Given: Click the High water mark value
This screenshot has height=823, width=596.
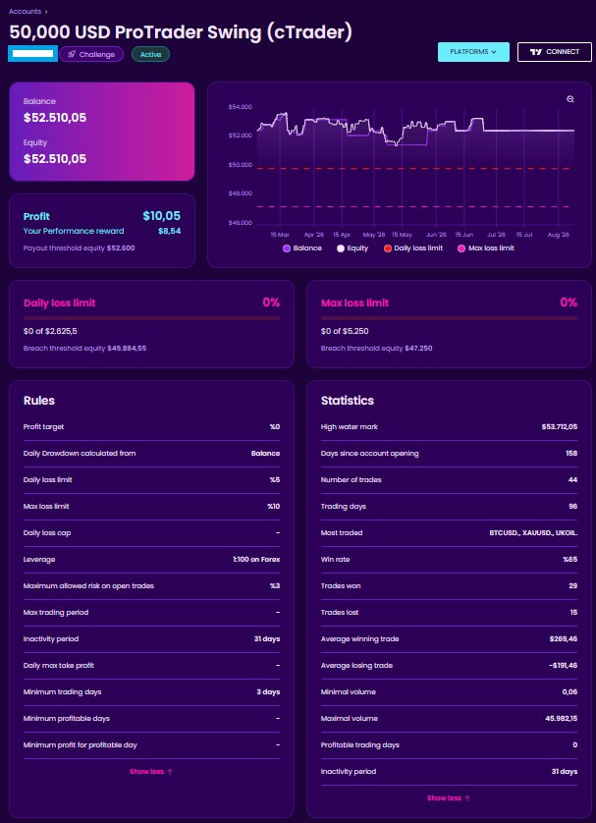Looking at the screenshot, I should pyautogui.click(x=560, y=427).
